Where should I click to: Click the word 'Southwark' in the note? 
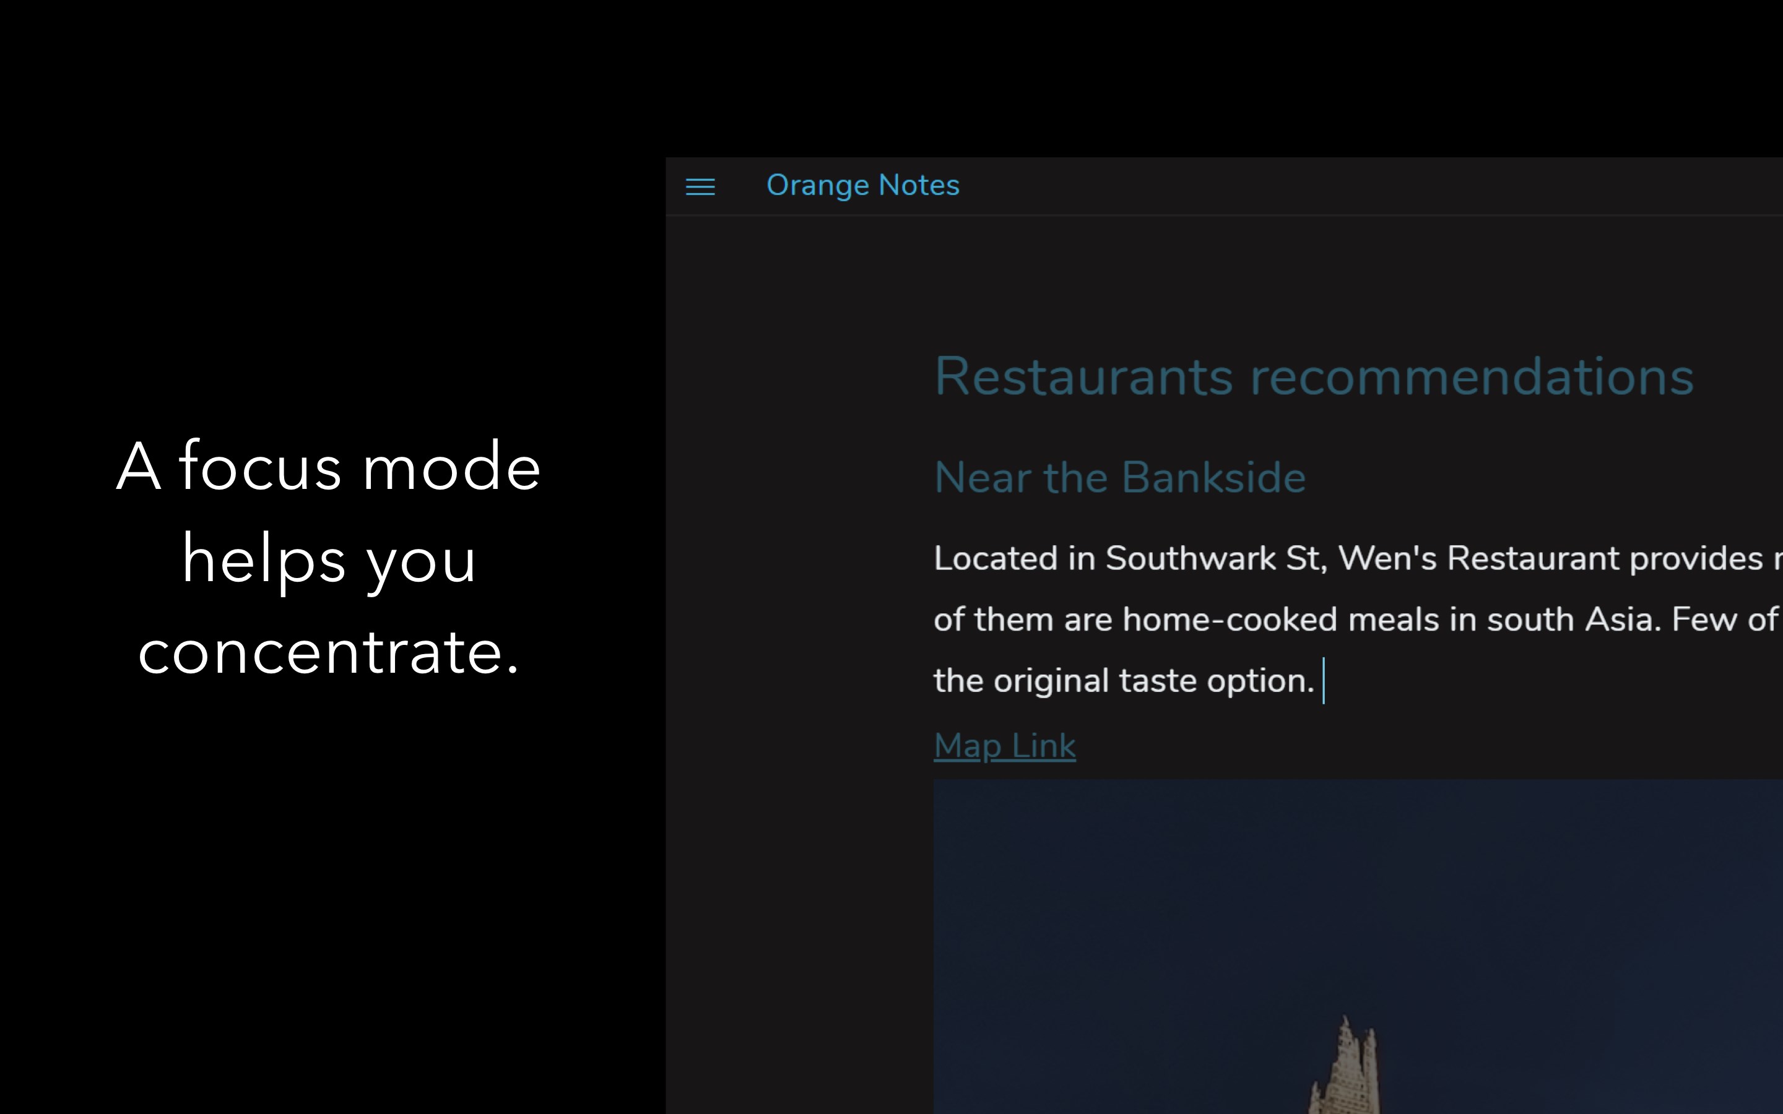(x=1191, y=558)
